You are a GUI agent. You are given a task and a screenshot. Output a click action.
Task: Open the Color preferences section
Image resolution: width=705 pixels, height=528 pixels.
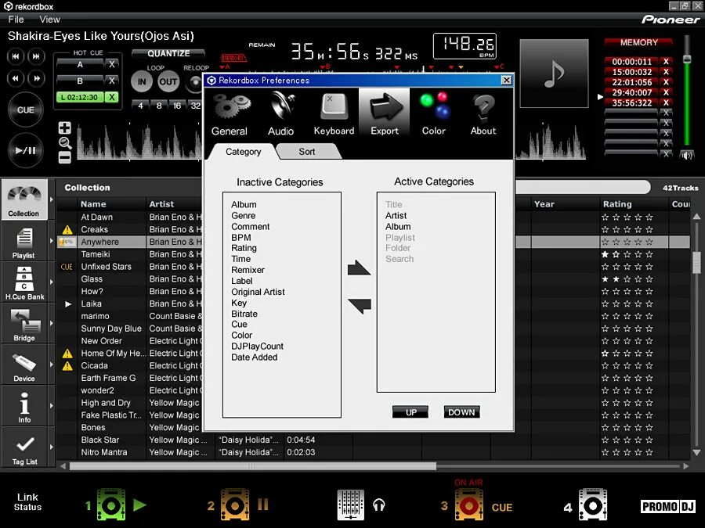tap(434, 113)
